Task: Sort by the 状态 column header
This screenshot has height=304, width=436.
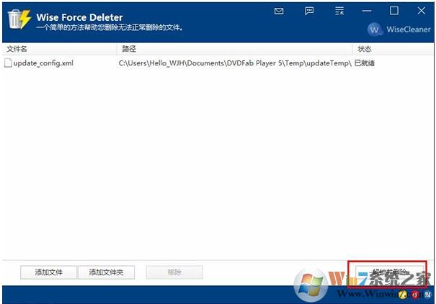Action: [x=393, y=49]
